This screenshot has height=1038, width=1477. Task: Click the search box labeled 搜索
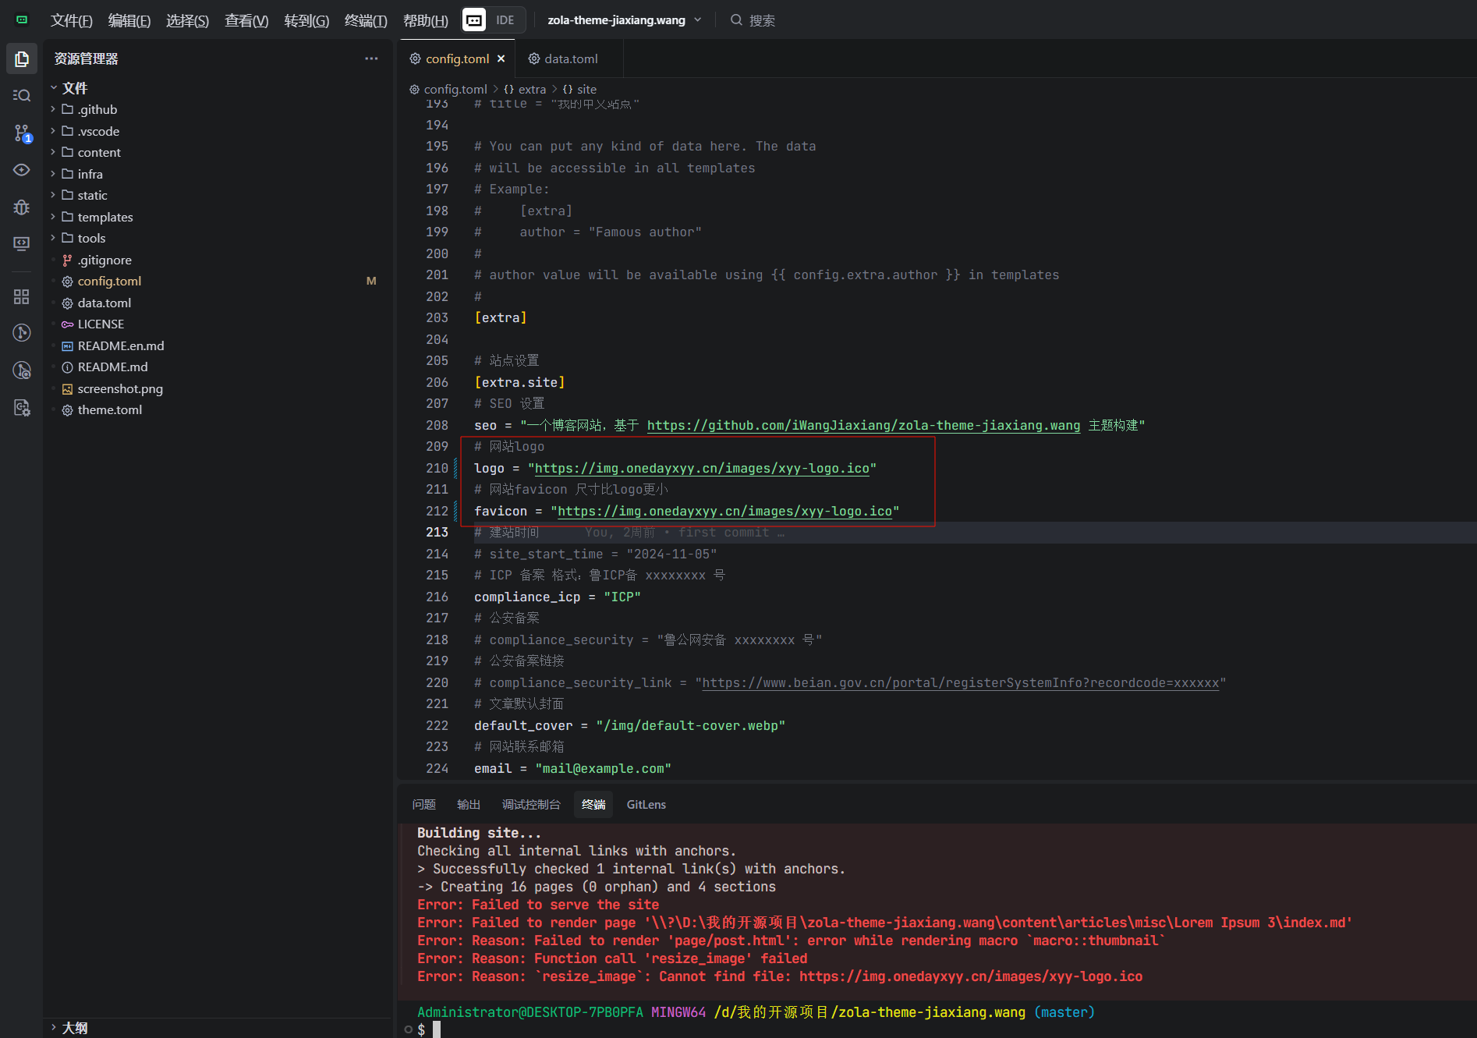point(753,20)
